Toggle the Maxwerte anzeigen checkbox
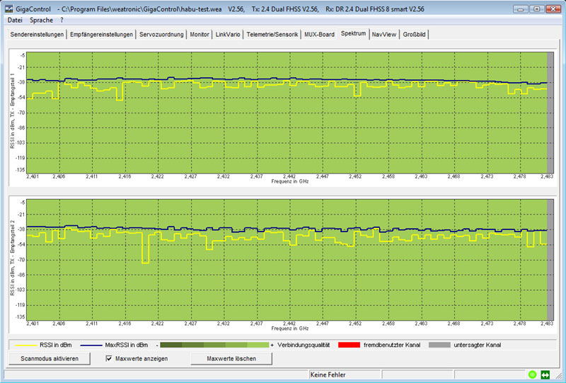 (109, 358)
